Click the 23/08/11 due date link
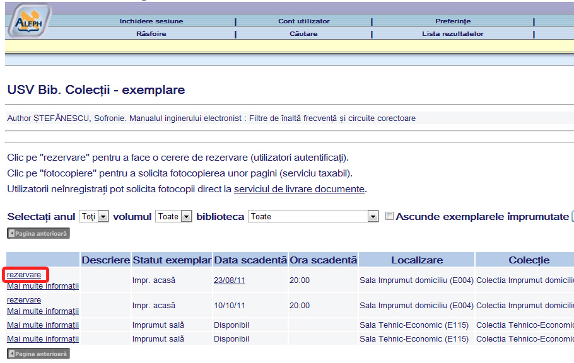The image size is (574, 363). point(229,280)
